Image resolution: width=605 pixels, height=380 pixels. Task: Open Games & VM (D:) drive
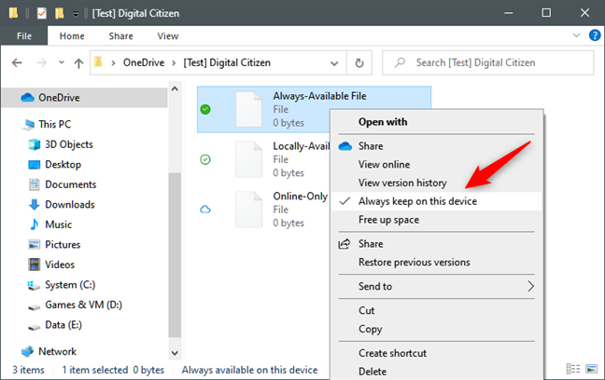pyautogui.click(x=83, y=305)
